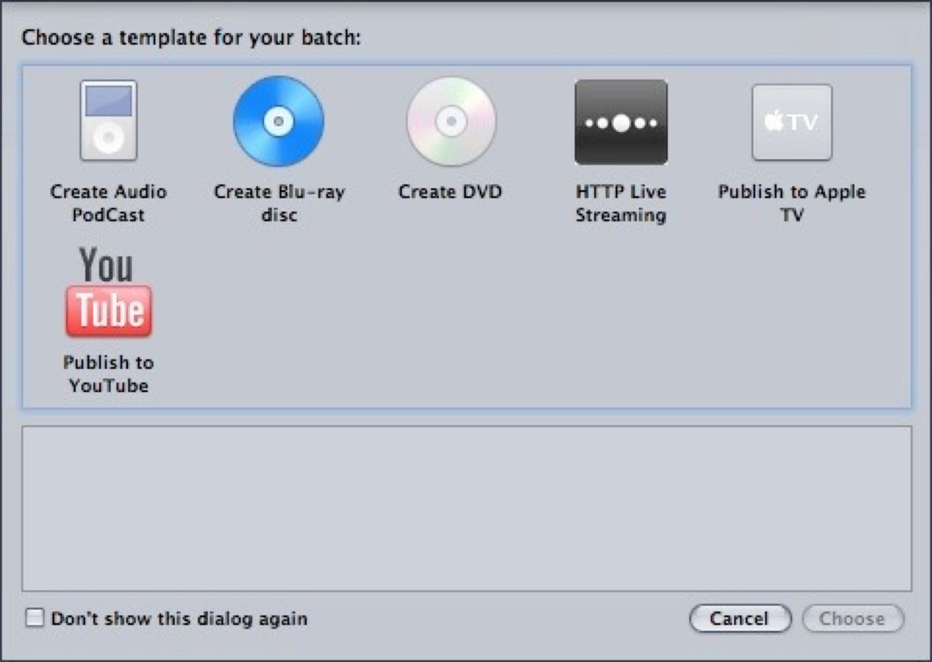Click the 'HTTP Live Streaming' label text
Screen dimensions: 932x662
[621, 203]
